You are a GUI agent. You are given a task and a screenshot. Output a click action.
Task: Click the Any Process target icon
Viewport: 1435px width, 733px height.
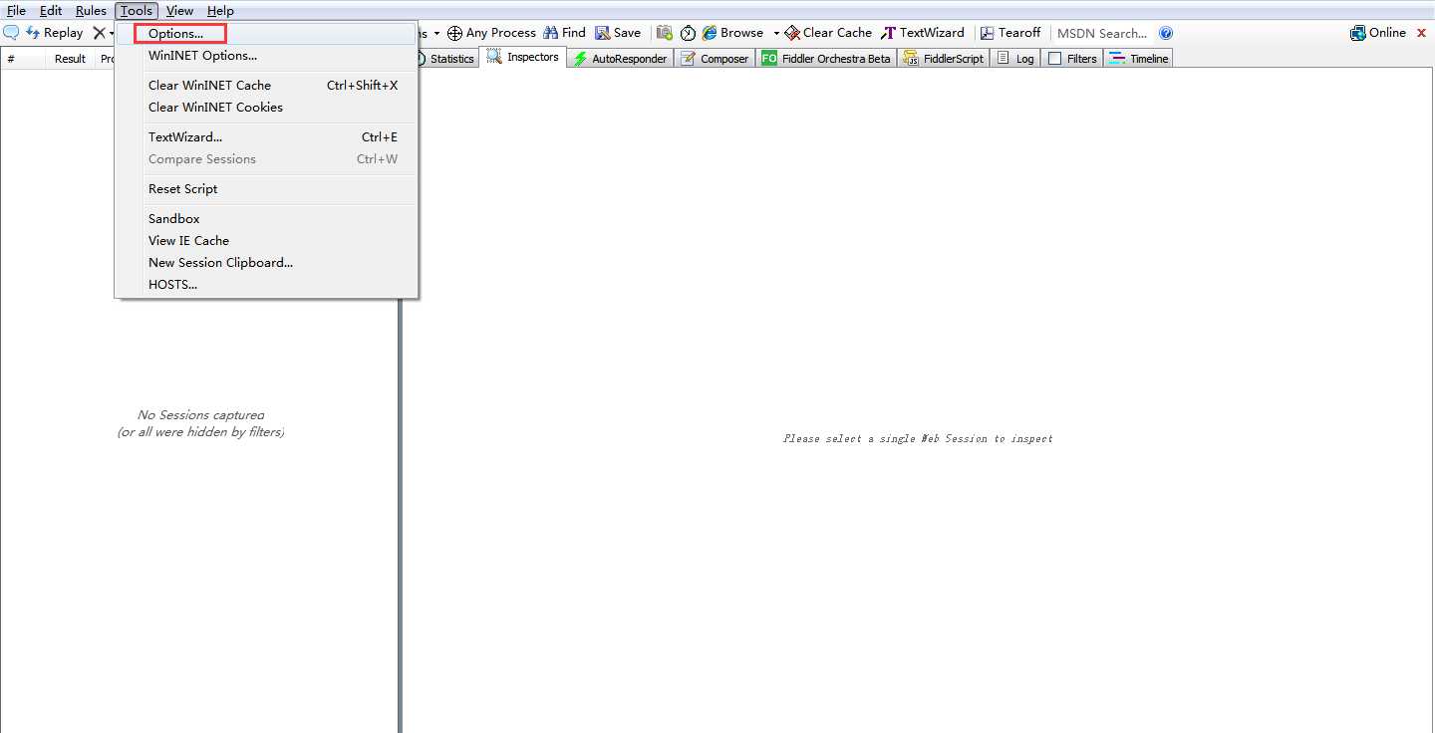point(454,33)
